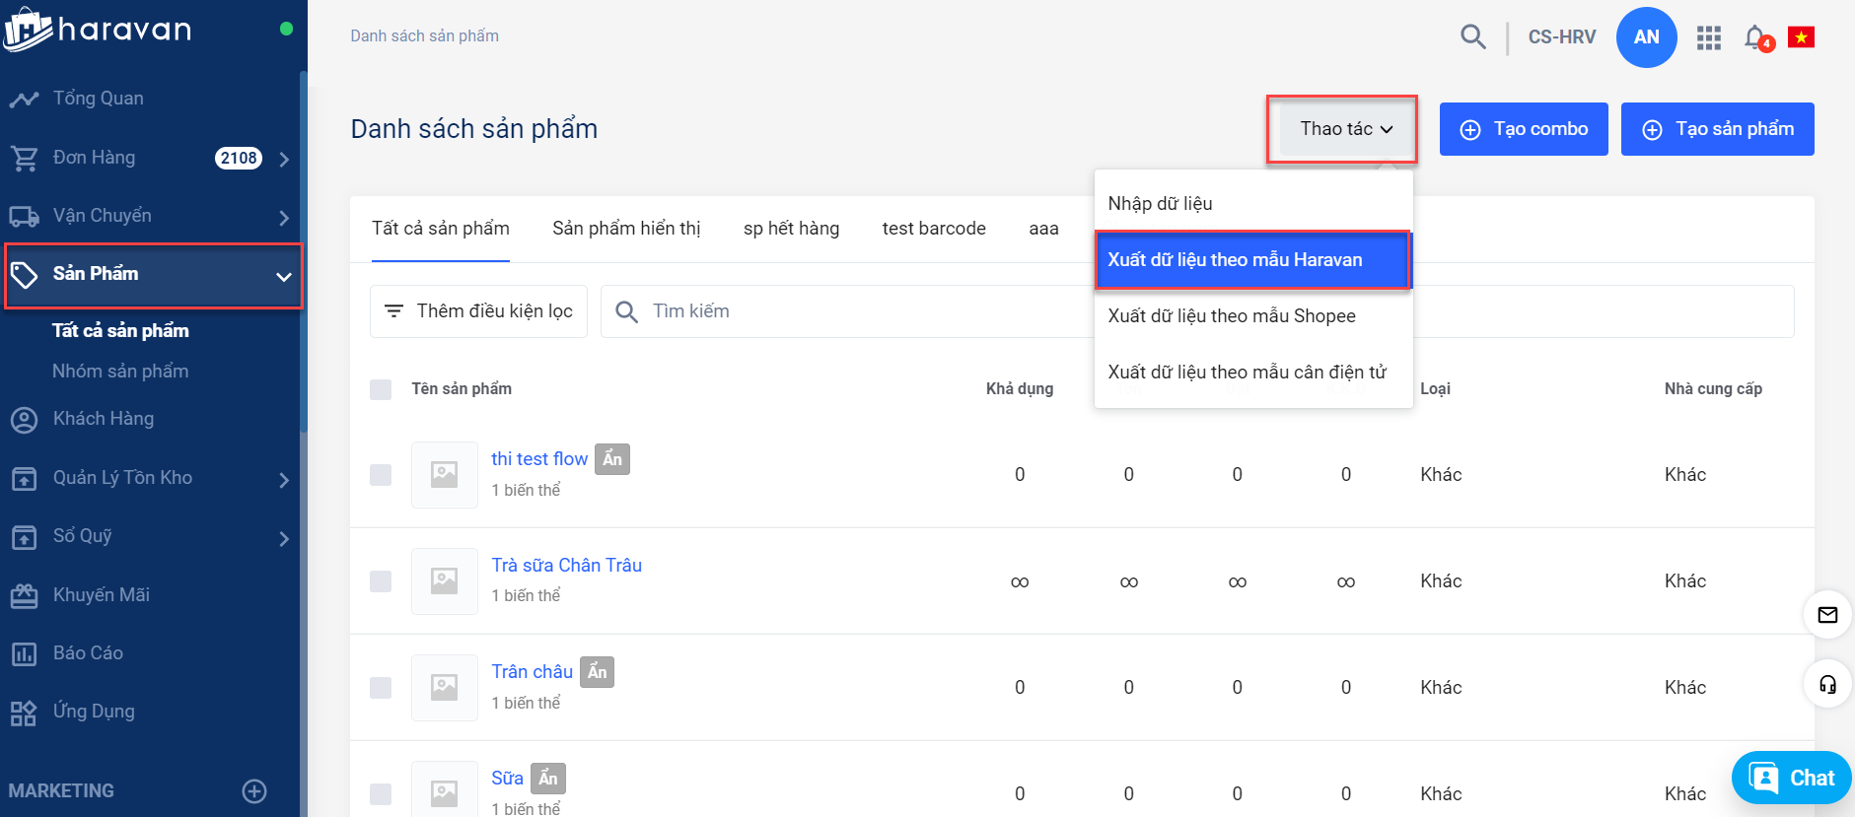This screenshot has width=1855, height=817.
Task: Expand the Đơn Hàng sidebar submenu
Action: pyautogui.click(x=284, y=159)
